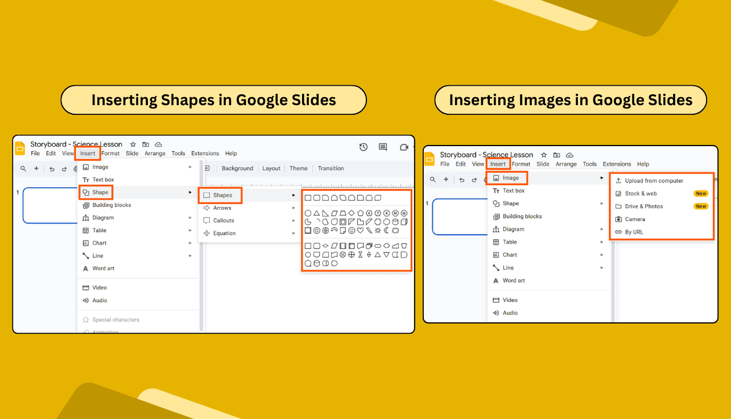Open version history in the Shapes screenshot
The width and height of the screenshot is (731, 419).
(x=364, y=147)
